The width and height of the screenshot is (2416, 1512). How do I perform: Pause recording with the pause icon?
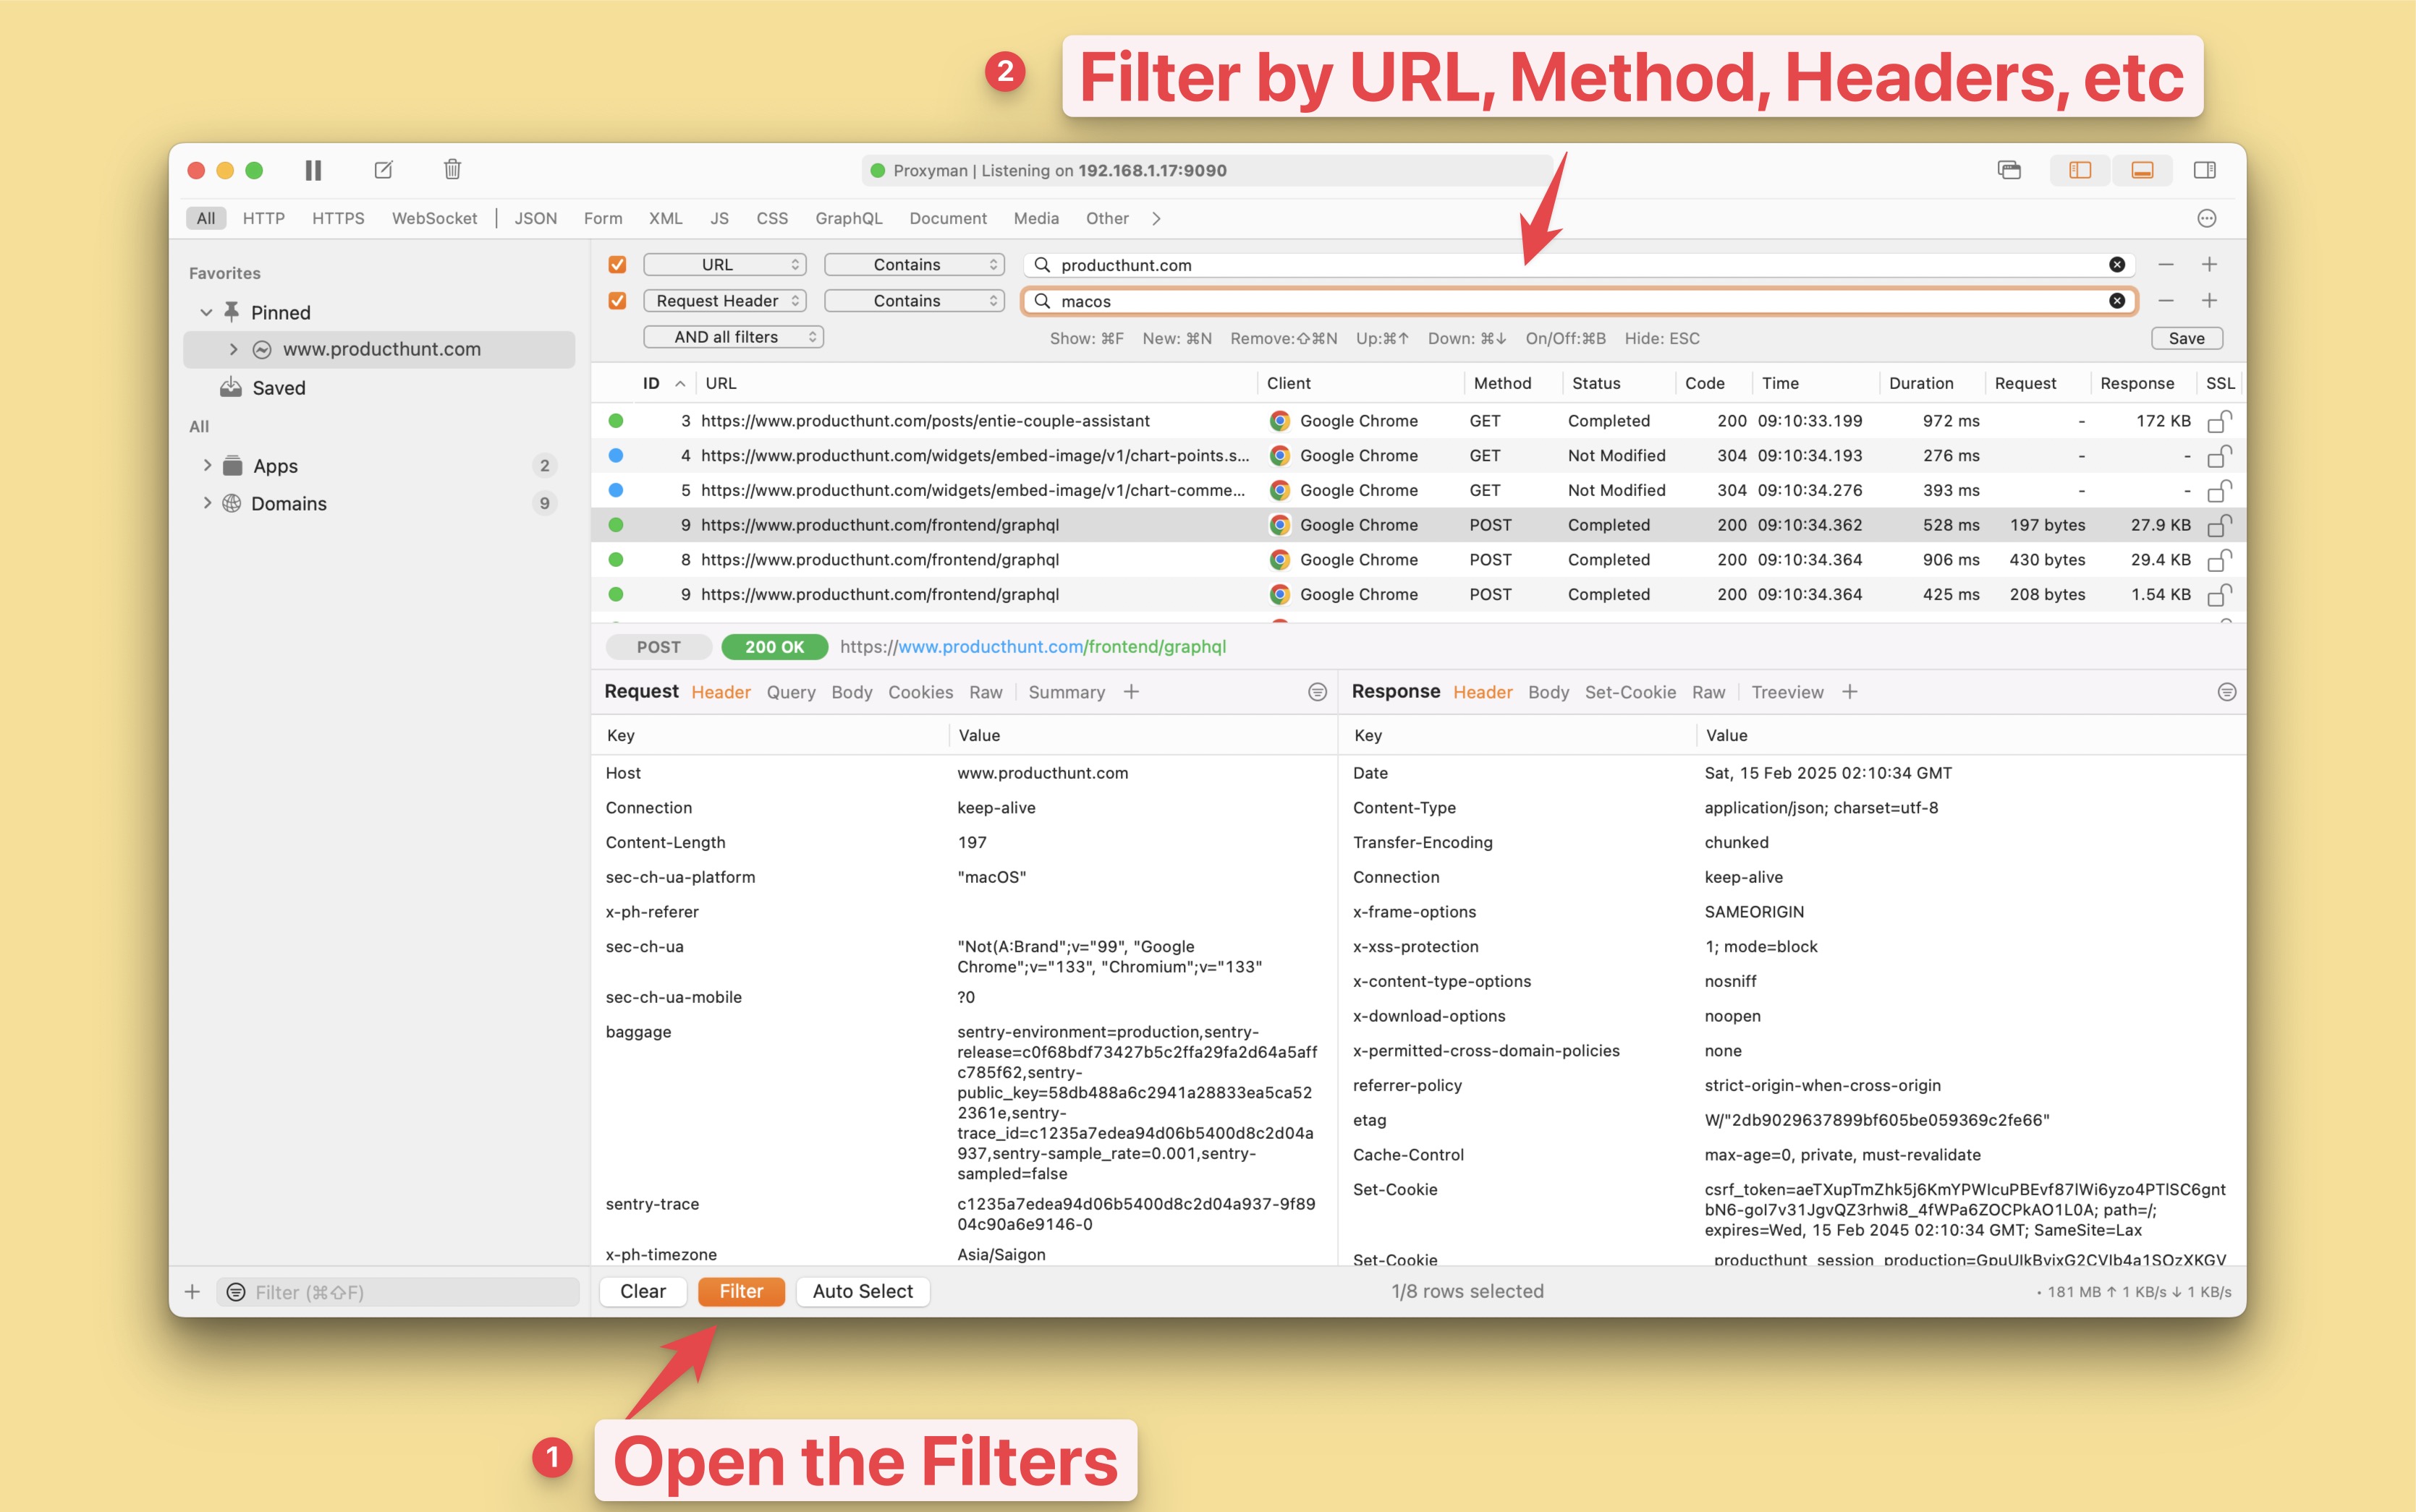pos(313,170)
